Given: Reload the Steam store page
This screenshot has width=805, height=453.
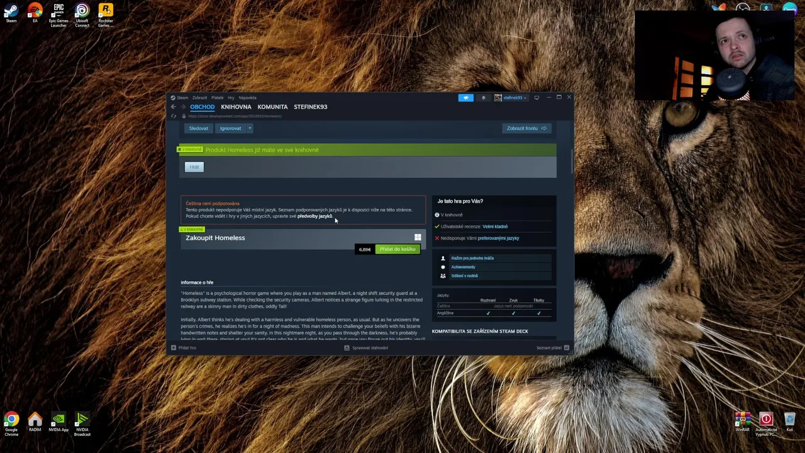Looking at the screenshot, I should click(x=174, y=116).
